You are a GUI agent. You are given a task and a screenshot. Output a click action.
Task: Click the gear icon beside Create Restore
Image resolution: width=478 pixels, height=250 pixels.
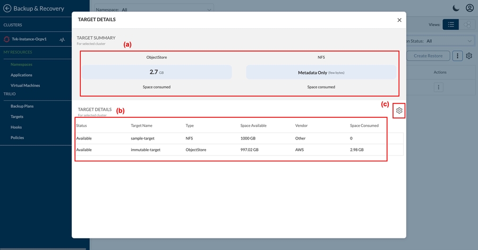pyautogui.click(x=469, y=56)
